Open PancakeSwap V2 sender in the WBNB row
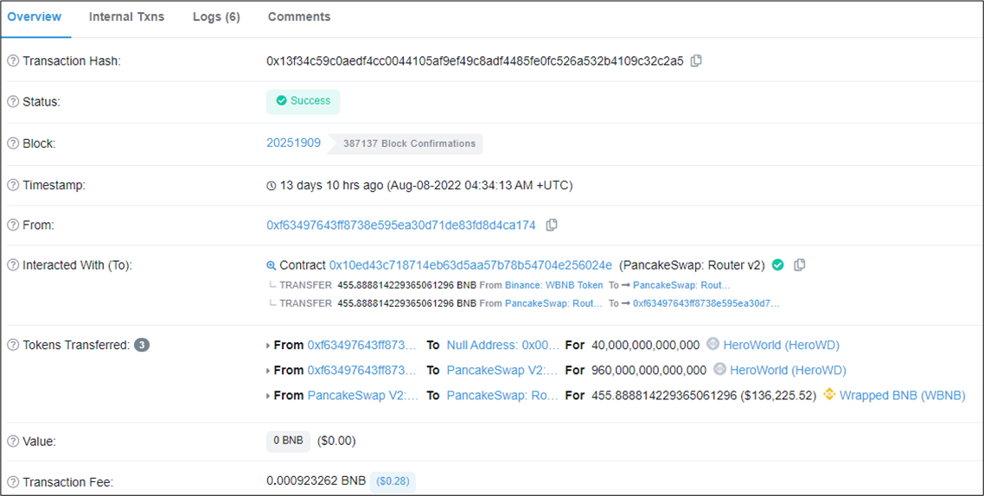This screenshot has height=496, width=984. [x=362, y=396]
